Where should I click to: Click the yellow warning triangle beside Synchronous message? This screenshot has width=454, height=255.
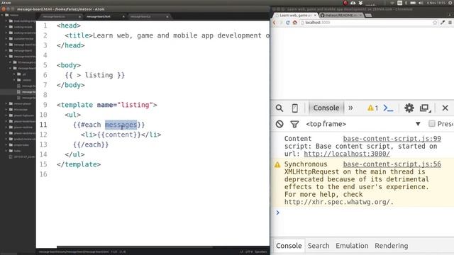(x=277, y=165)
